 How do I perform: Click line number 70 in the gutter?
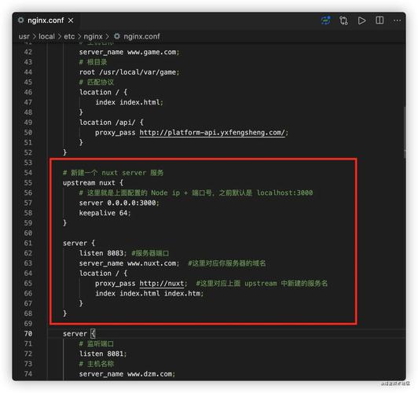(x=28, y=334)
